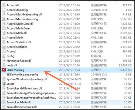Click the red SDDeMarking application icon
Screen dimensions: 135x110
(x=4, y=70)
